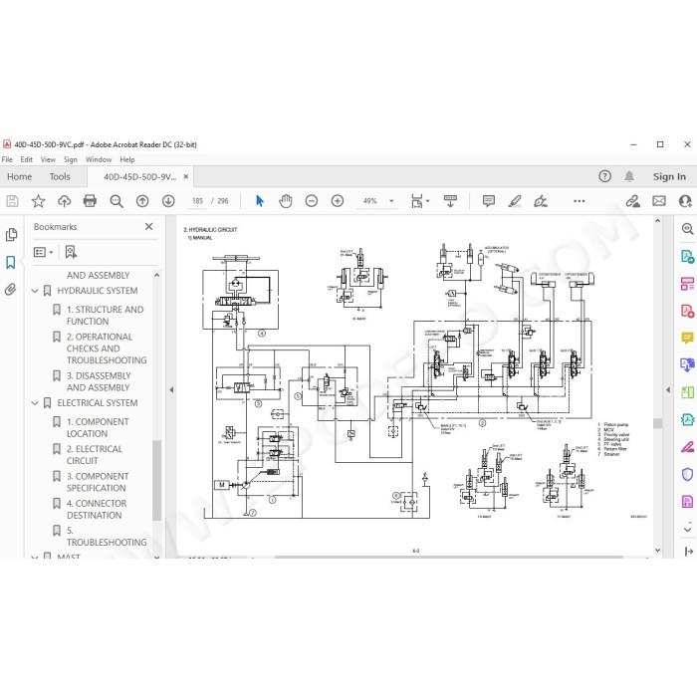Collapse the ELECTRICAL SYSTEM bookmark group
This screenshot has height=697, width=697.
pos(35,403)
